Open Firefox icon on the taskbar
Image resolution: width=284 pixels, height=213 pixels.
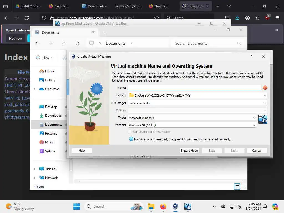pyautogui.click(x=163, y=206)
